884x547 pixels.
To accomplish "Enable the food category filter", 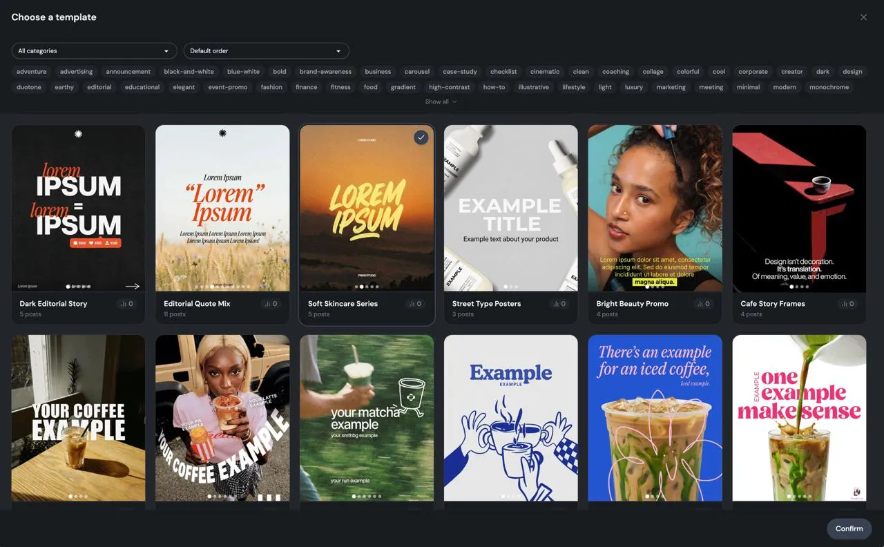I will 370,87.
